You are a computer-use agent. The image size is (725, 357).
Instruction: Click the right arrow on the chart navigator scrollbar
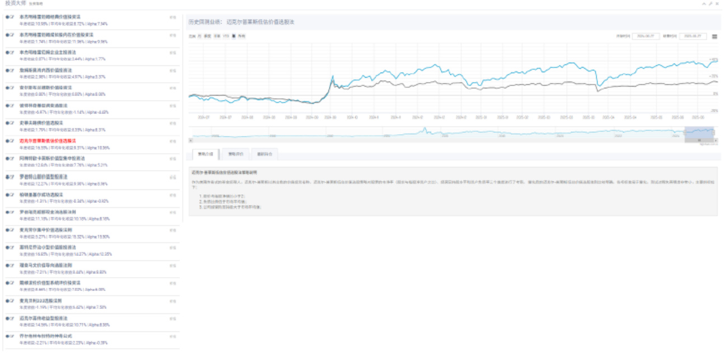point(716,140)
